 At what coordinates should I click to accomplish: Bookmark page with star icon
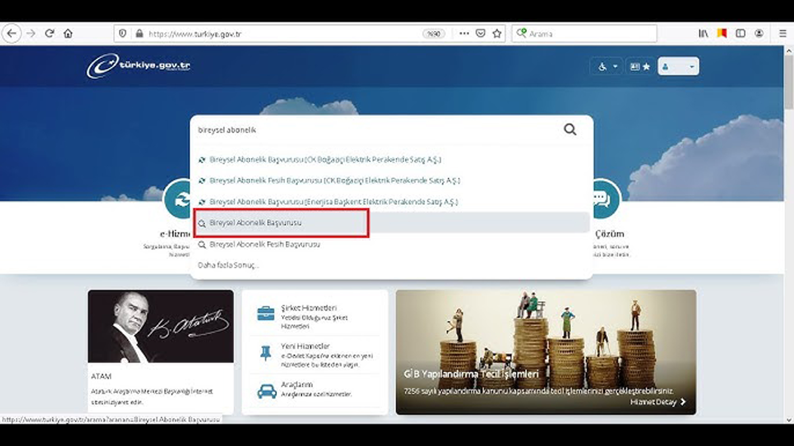pos(497,34)
